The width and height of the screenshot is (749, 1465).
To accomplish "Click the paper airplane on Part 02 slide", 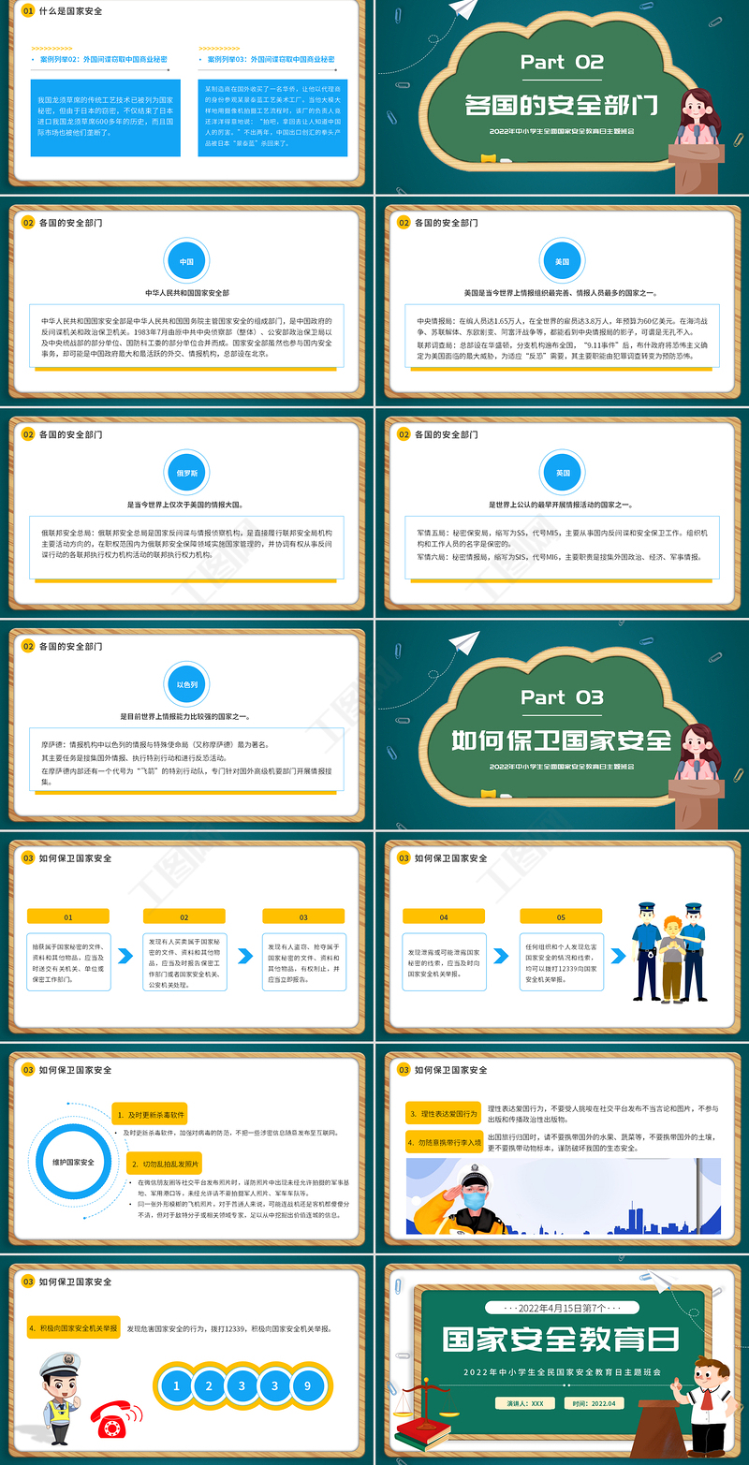I will (x=463, y=10).
